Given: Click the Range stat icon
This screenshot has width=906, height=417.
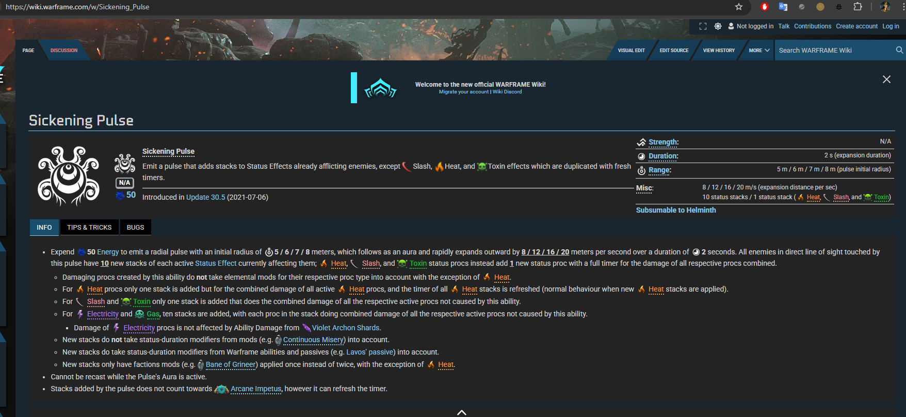Looking at the screenshot, I should [x=641, y=170].
